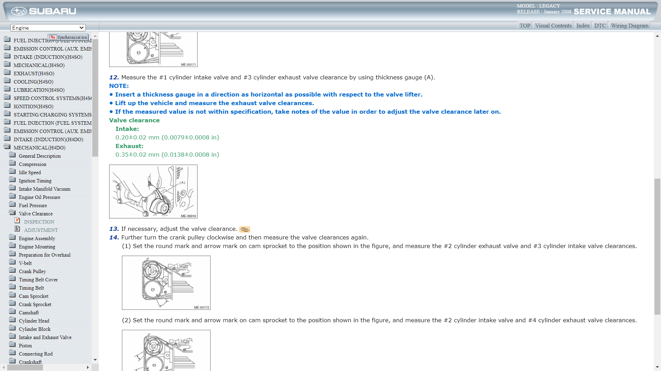Click the Cylinder Head folder icon
The image size is (661, 371).
tap(12, 320)
